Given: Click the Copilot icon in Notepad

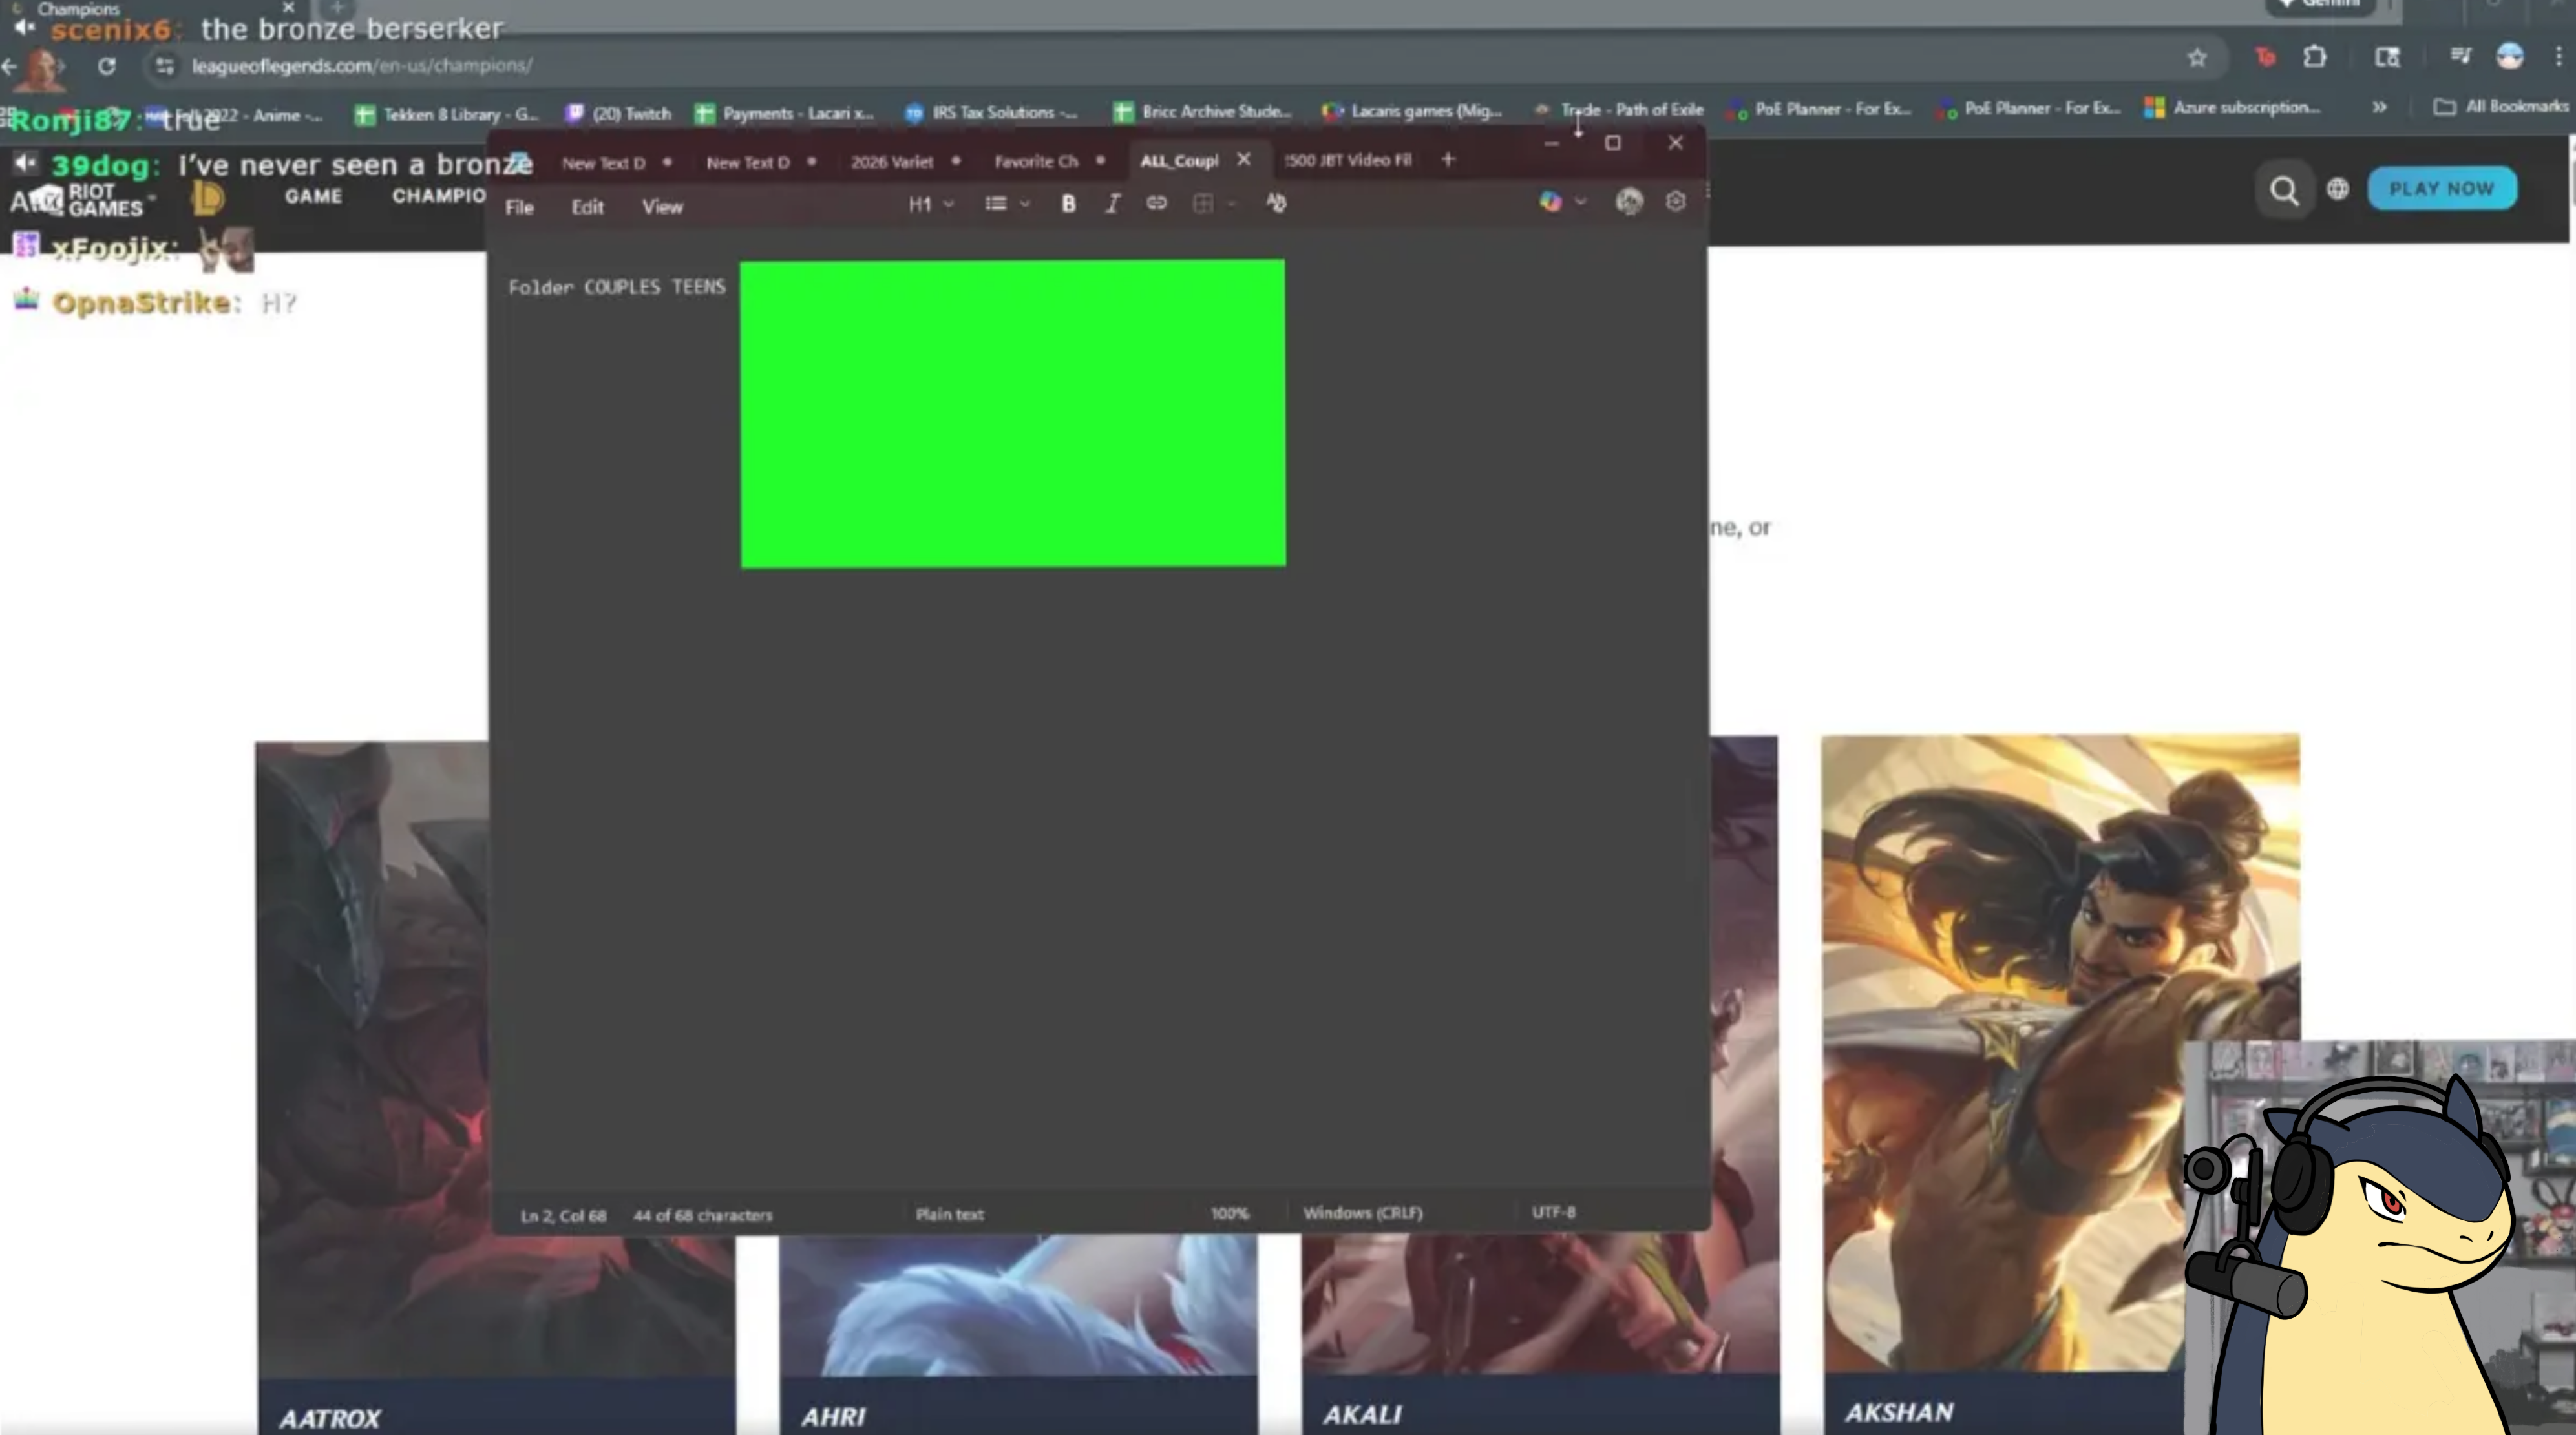Looking at the screenshot, I should (1550, 202).
